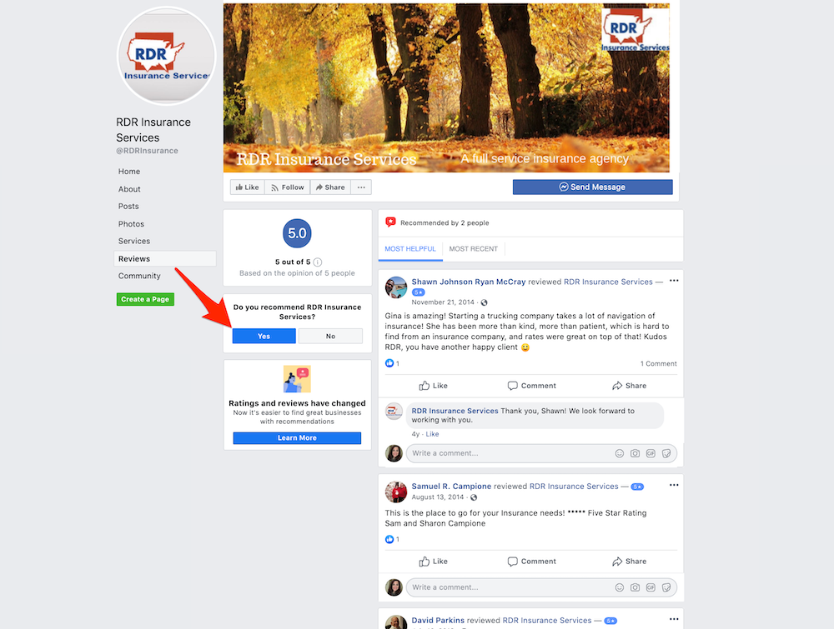834x629 pixels.
Task: Open options menu on David Parkins' review
Action: [674, 619]
